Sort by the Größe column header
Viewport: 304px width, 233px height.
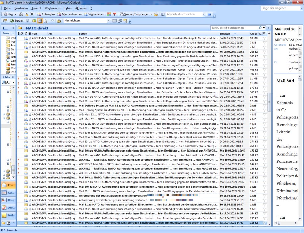point(254,34)
